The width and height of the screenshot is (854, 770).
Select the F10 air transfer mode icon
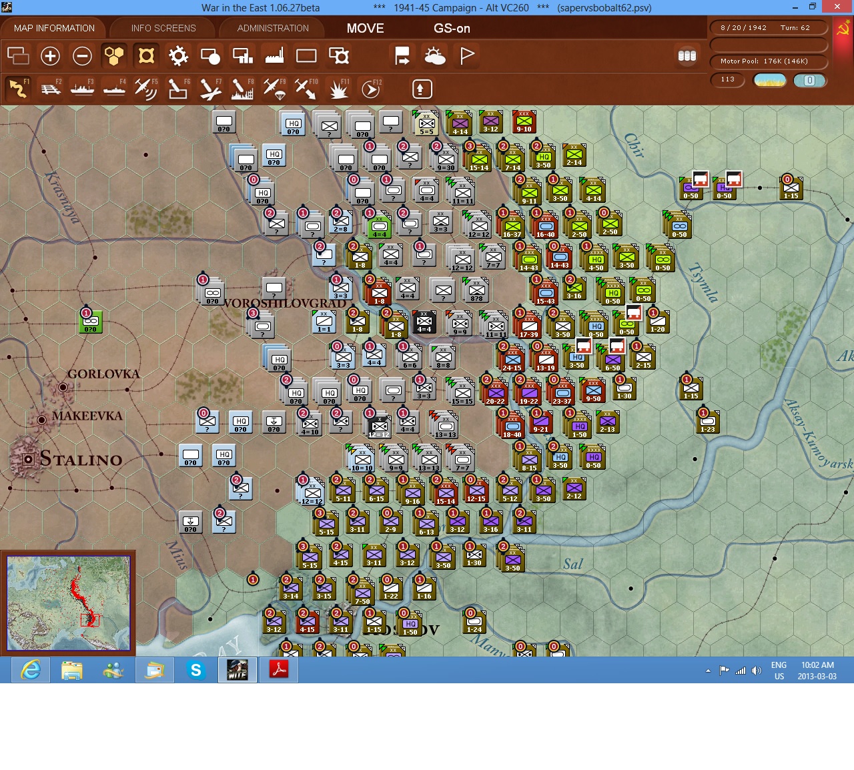[306, 89]
